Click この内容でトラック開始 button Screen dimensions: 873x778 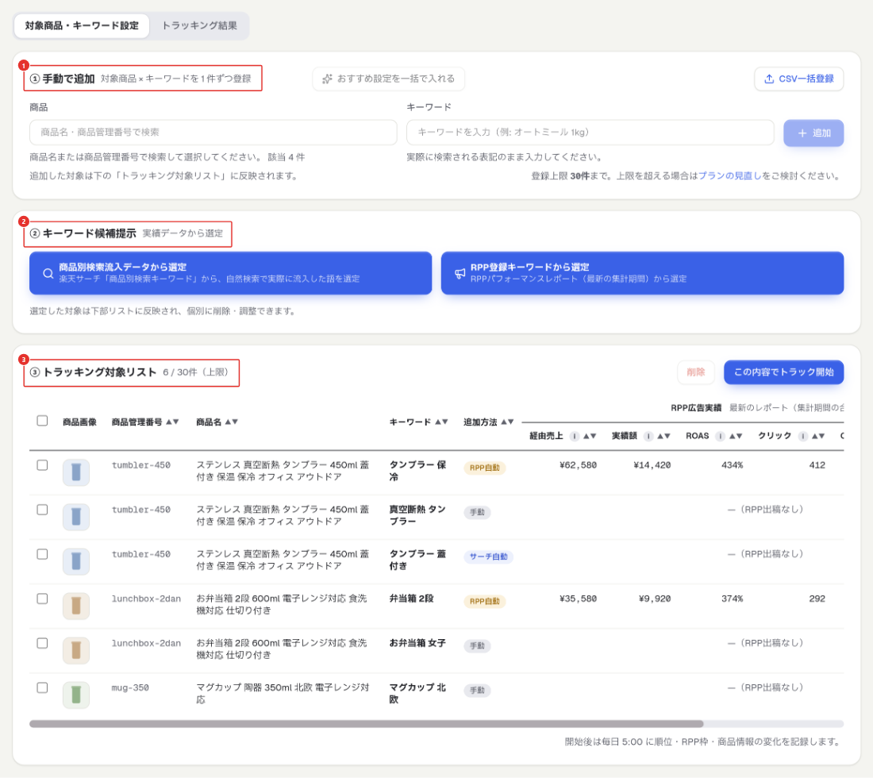pos(783,372)
